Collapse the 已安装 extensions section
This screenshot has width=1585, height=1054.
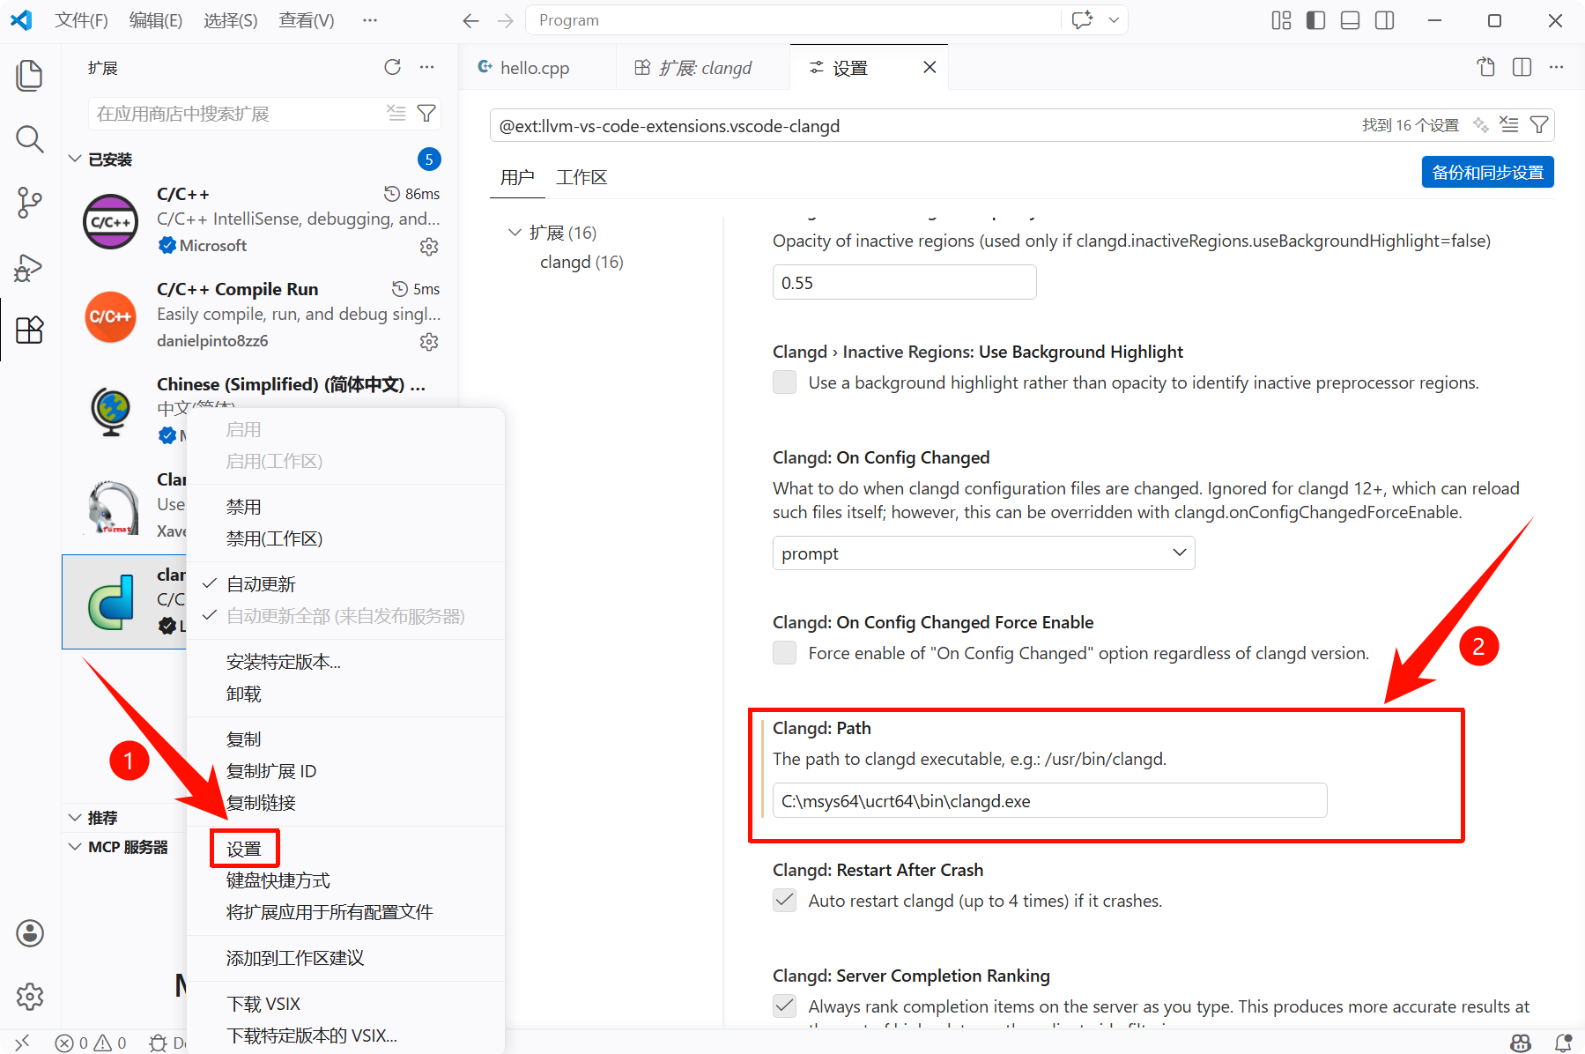75,160
